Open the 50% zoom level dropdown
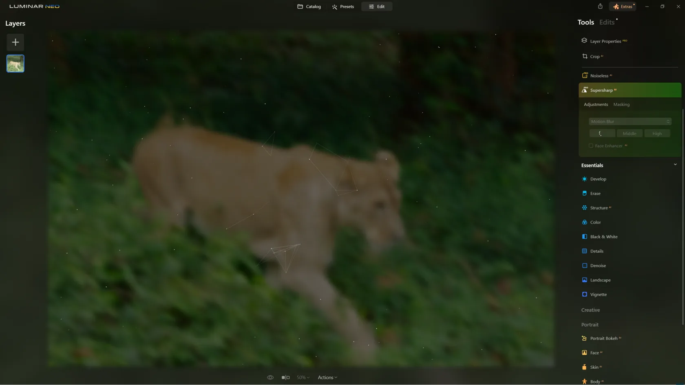This screenshot has width=685, height=385. pyautogui.click(x=303, y=378)
